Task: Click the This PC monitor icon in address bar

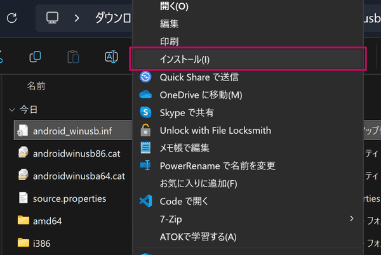Action: [52, 18]
